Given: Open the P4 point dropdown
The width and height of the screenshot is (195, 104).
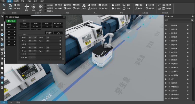Looking at the screenshot, I should 32,51.
